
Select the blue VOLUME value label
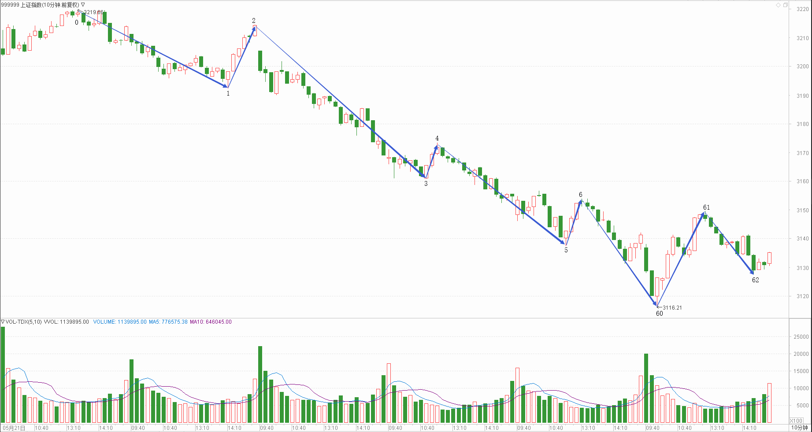coord(119,322)
